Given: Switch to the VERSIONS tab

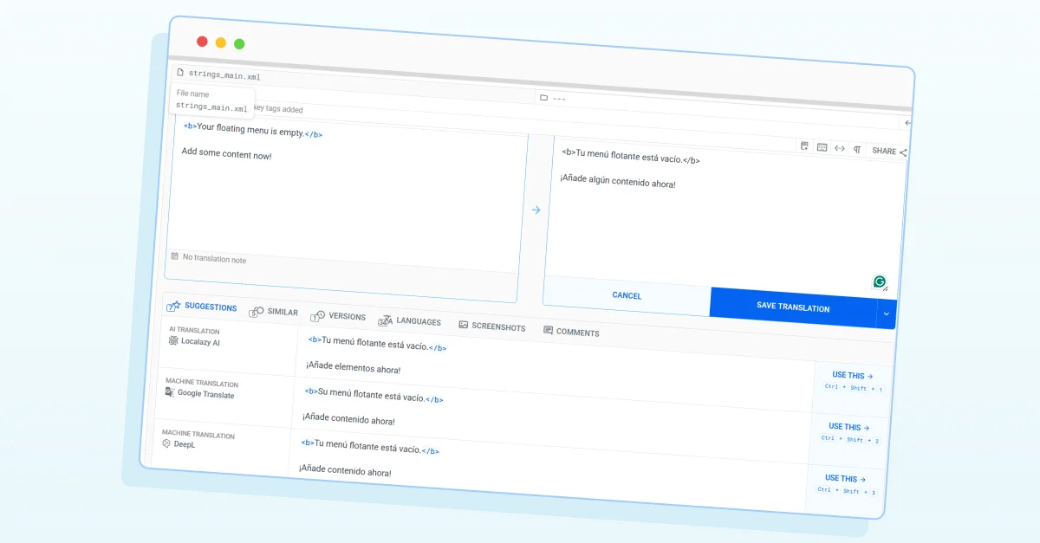Looking at the screenshot, I should coord(338,316).
